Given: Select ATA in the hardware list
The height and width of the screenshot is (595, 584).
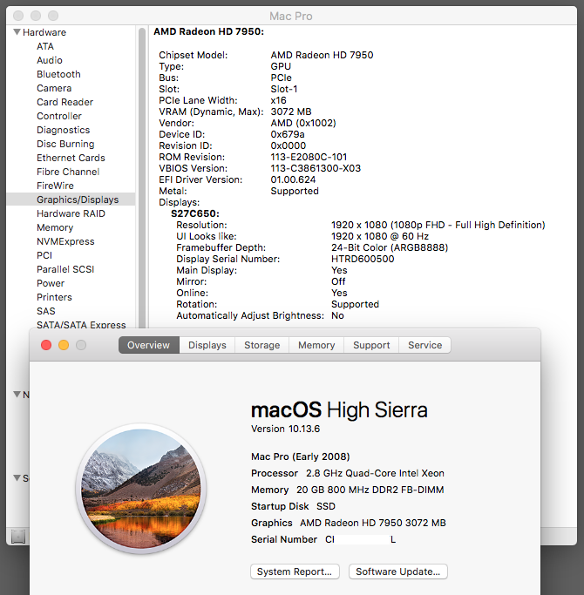Looking at the screenshot, I should coord(45,46).
